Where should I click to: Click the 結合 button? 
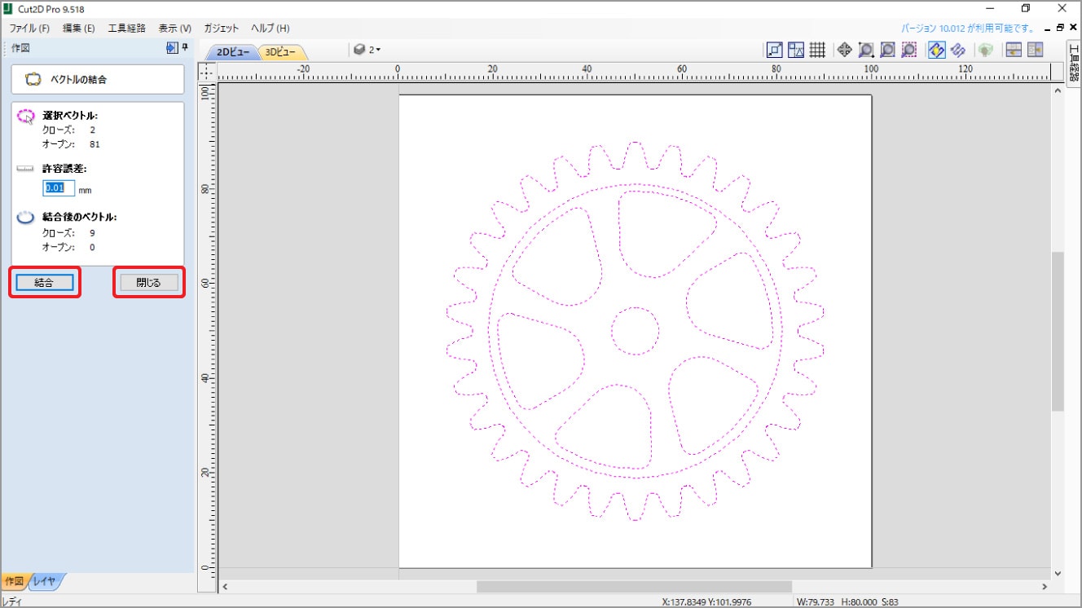coord(45,283)
